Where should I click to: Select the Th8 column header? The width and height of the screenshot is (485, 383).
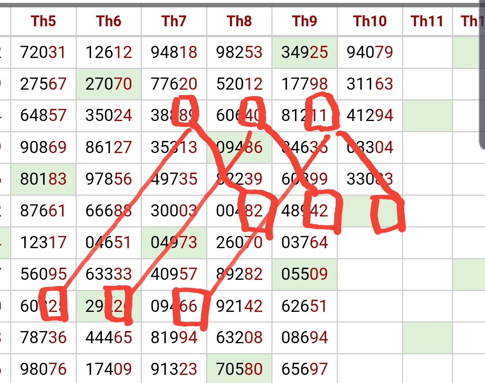point(239,21)
